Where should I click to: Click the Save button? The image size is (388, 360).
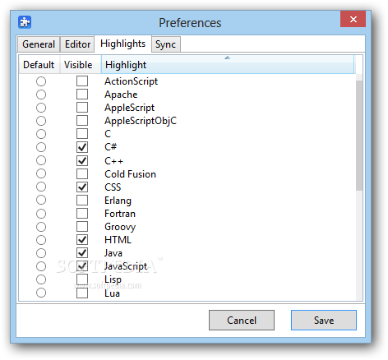tap(324, 320)
